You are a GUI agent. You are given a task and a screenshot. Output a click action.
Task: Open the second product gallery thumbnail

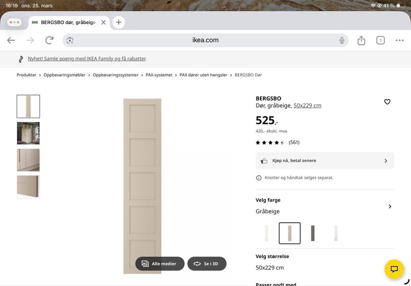pyautogui.click(x=28, y=133)
